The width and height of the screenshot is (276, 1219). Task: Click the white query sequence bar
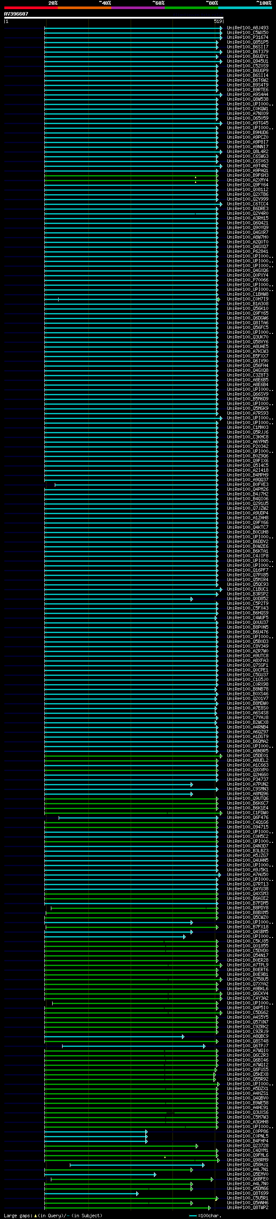coord(114,18)
